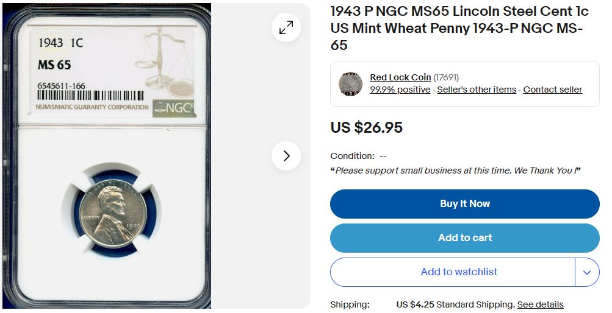Click the enlarge image icon
This screenshot has width=612, height=313.
pos(286,27)
